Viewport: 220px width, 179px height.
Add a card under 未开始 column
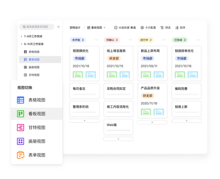(x=84, y=121)
